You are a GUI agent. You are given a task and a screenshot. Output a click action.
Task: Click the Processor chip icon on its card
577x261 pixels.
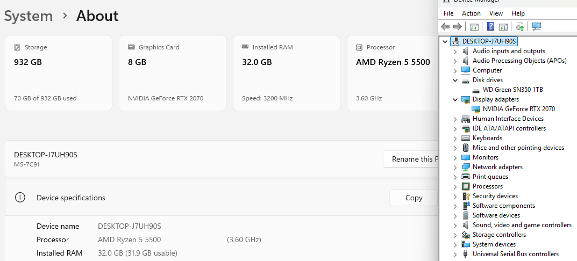359,47
